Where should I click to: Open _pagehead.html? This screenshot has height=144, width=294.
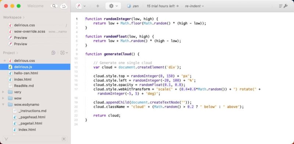32,117
